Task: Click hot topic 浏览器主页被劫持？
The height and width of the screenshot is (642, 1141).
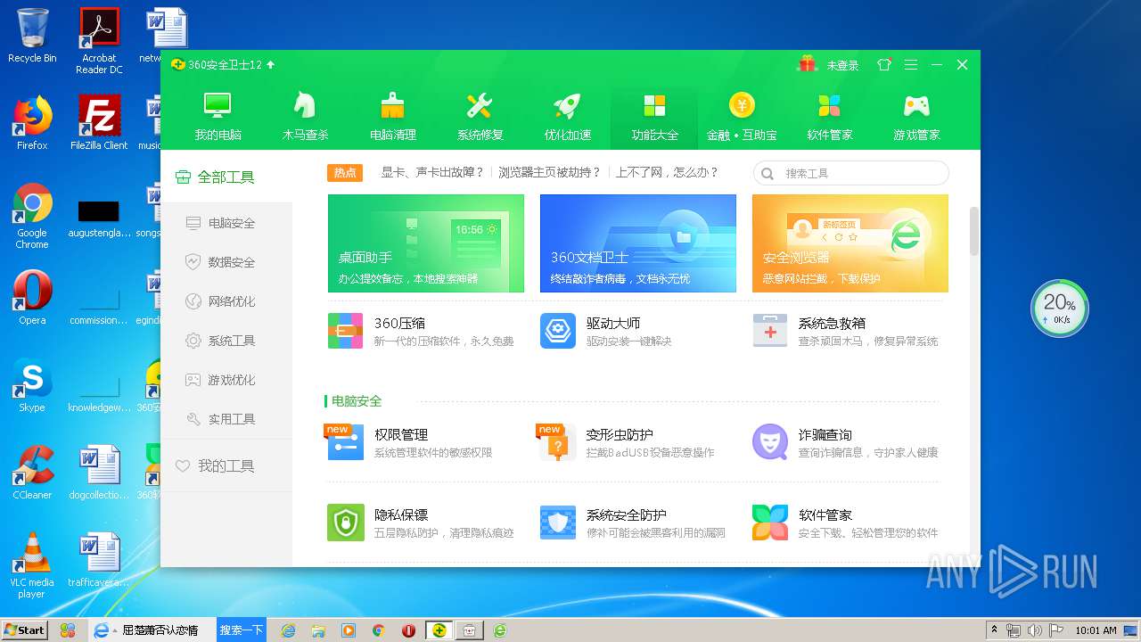Action: coord(550,173)
